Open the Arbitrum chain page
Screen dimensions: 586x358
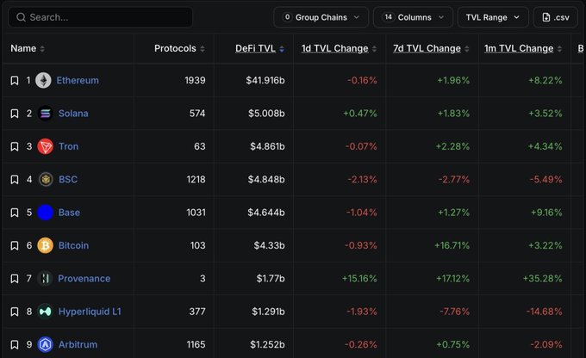click(x=78, y=344)
